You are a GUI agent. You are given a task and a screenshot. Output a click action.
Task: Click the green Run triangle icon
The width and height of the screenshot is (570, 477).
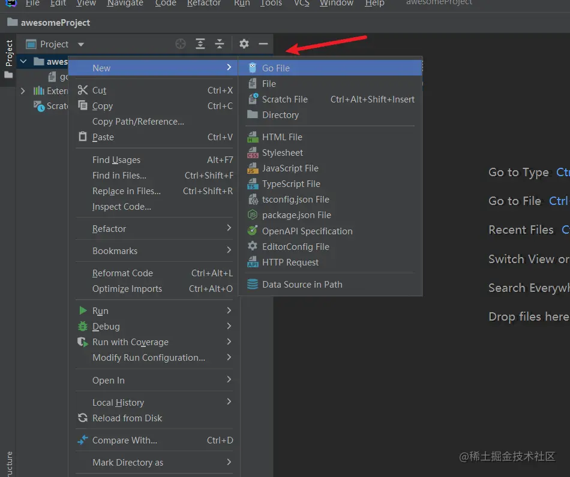pos(83,310)
